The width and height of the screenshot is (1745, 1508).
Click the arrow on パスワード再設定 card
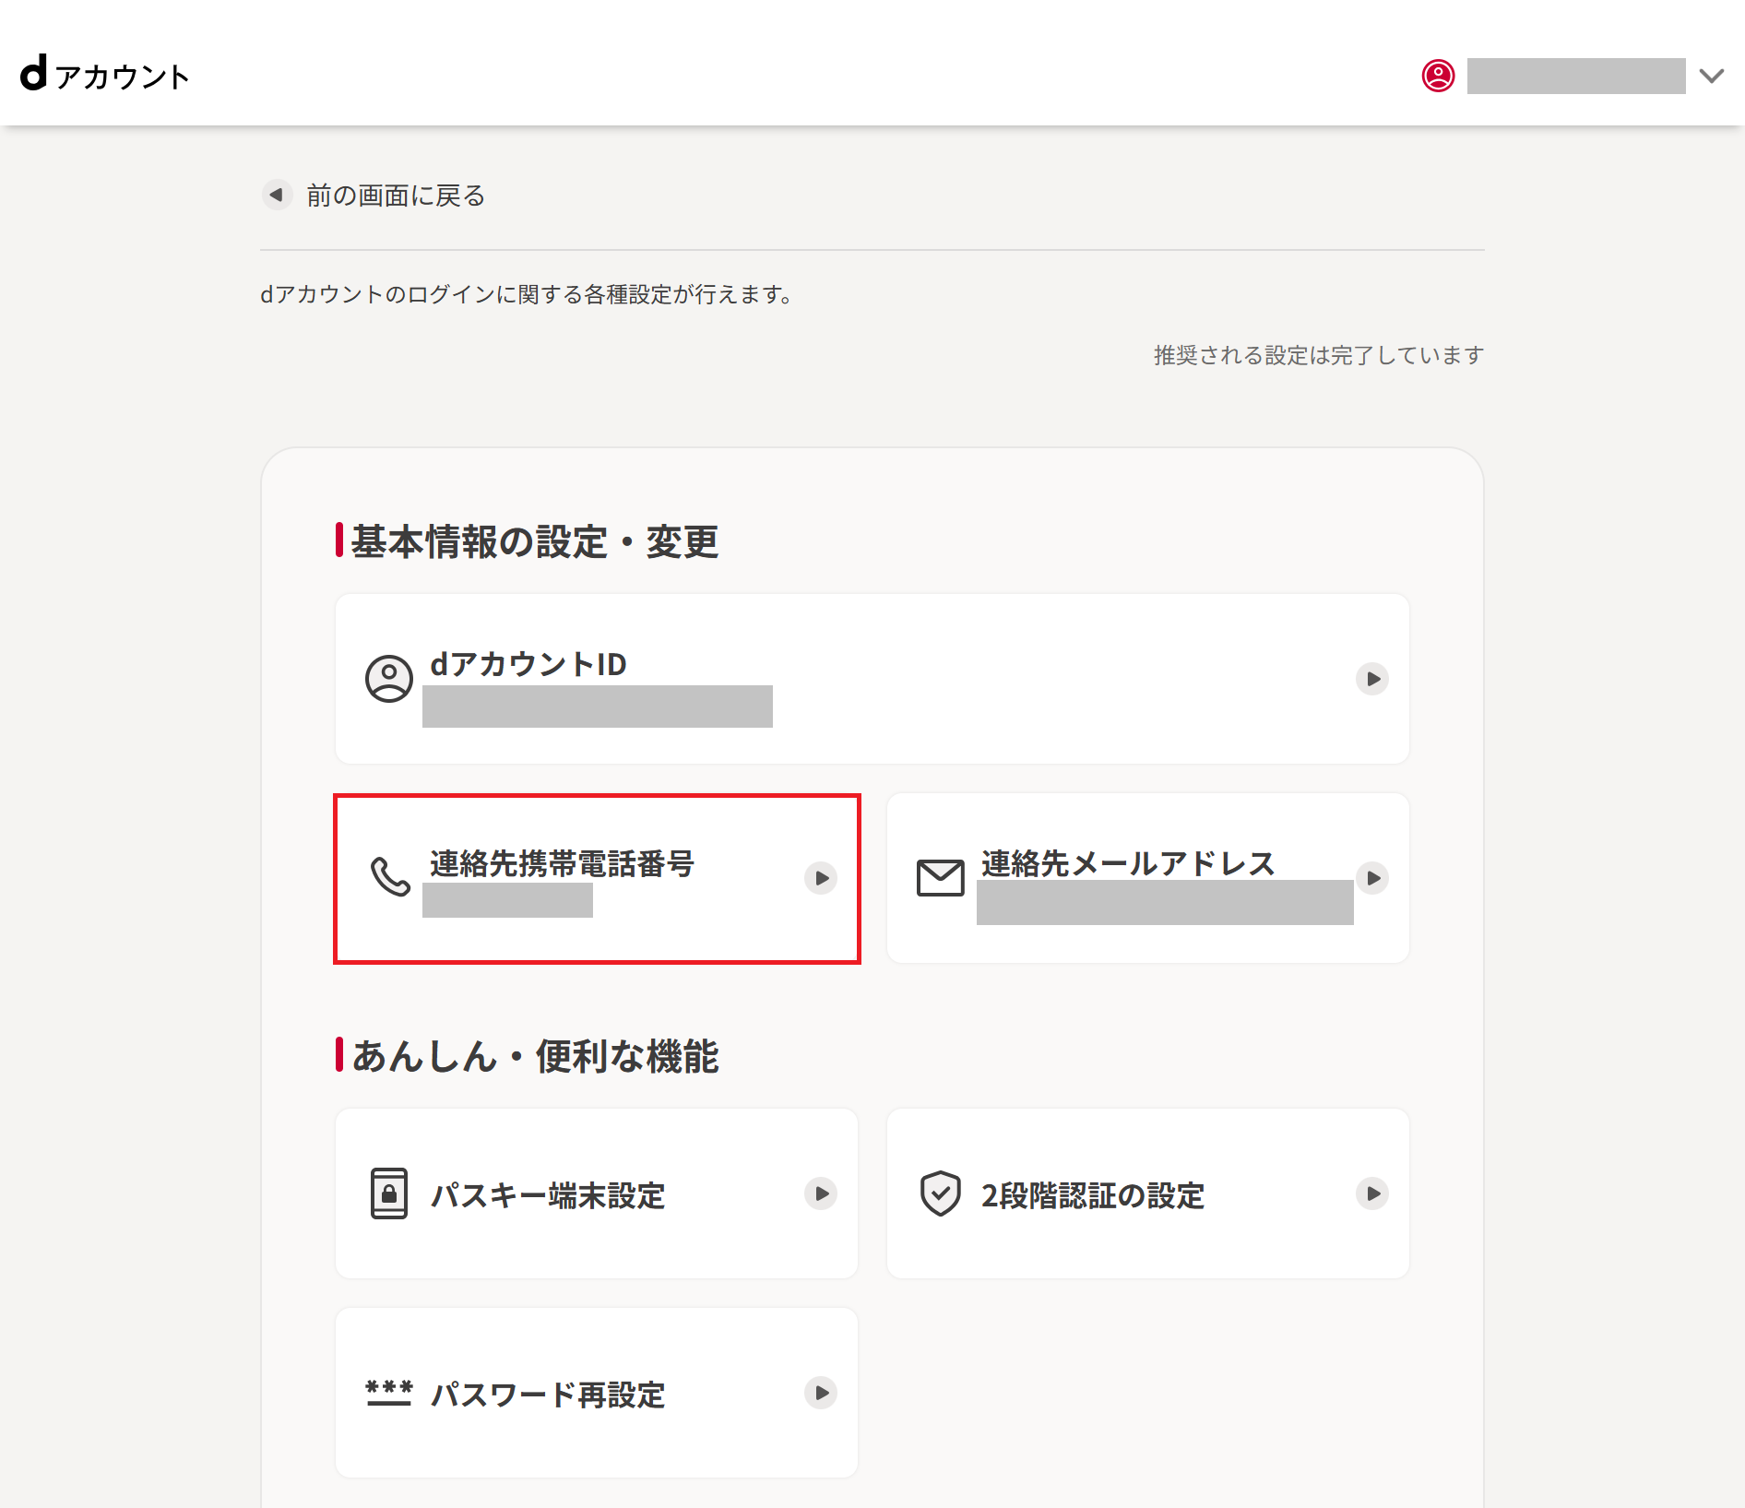821,1393
